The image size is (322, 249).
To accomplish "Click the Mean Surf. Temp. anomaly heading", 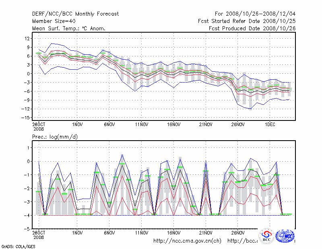I will click(69, 28).
